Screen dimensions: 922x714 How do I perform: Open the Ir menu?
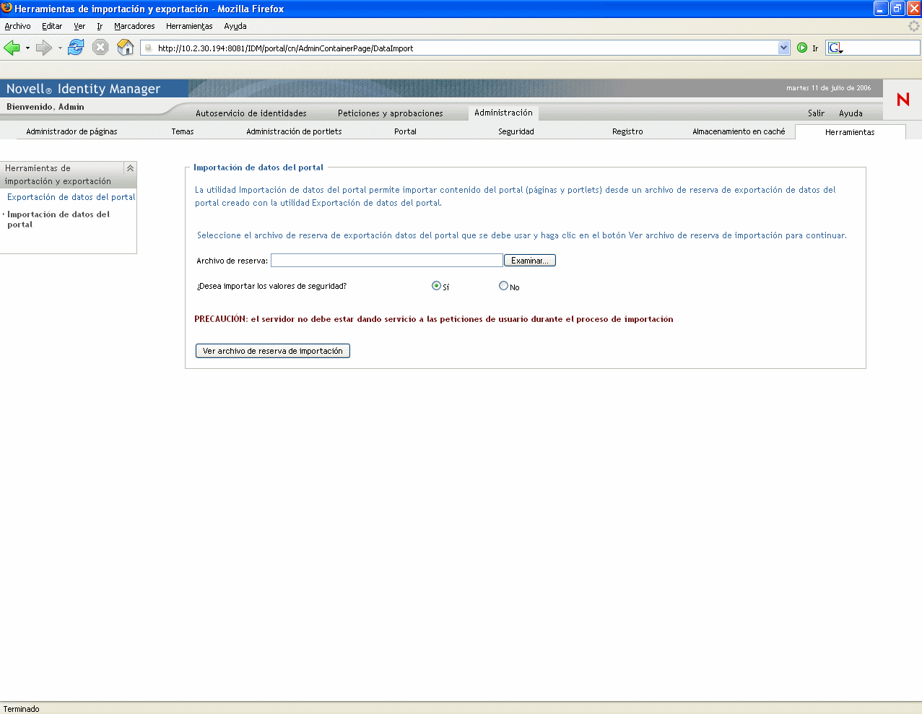tap(100, 26)
